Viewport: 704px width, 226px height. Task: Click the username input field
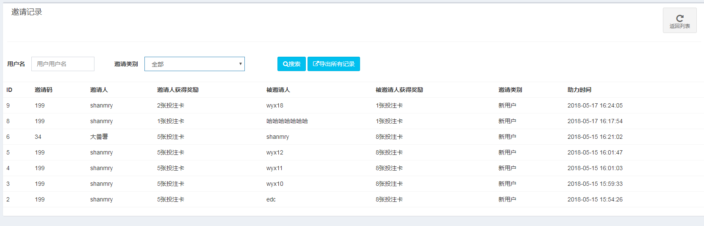pyautogui.click(x=63, y=64)
